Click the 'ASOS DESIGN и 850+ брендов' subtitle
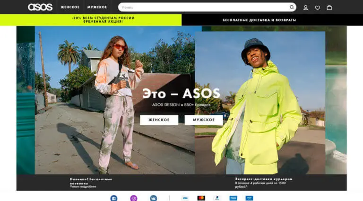 click(x=181, y=105)
